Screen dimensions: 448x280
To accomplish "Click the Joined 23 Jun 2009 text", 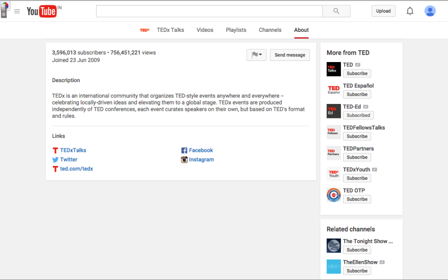I will coord(76,60).
